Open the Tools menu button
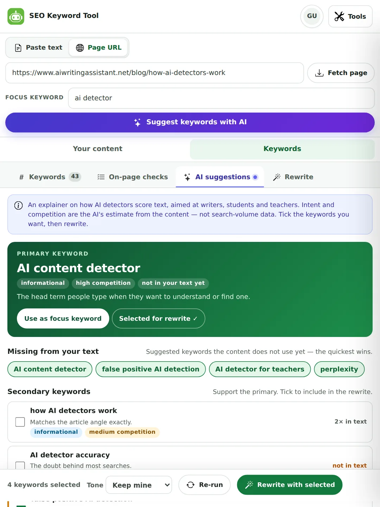Viewport: 380px width, 507px height. point(350,16)
